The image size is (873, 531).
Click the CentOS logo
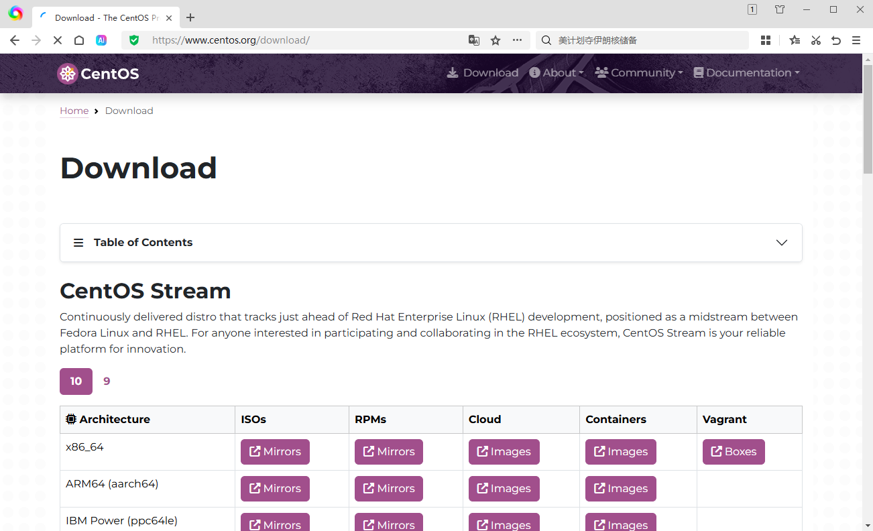tap(98, 73)
